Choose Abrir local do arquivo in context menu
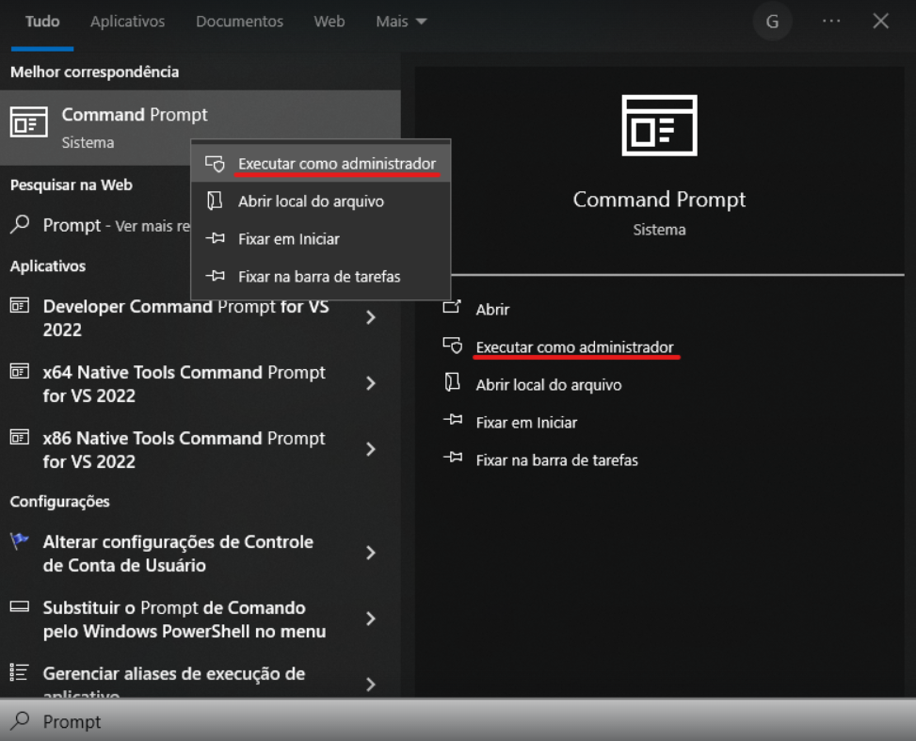This screenshot has height=741, width=916. (x=321, y=201)
